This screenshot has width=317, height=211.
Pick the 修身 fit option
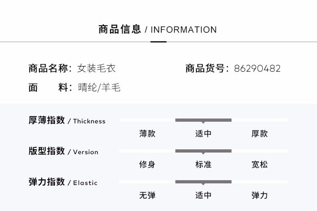[x=148, y=165]
